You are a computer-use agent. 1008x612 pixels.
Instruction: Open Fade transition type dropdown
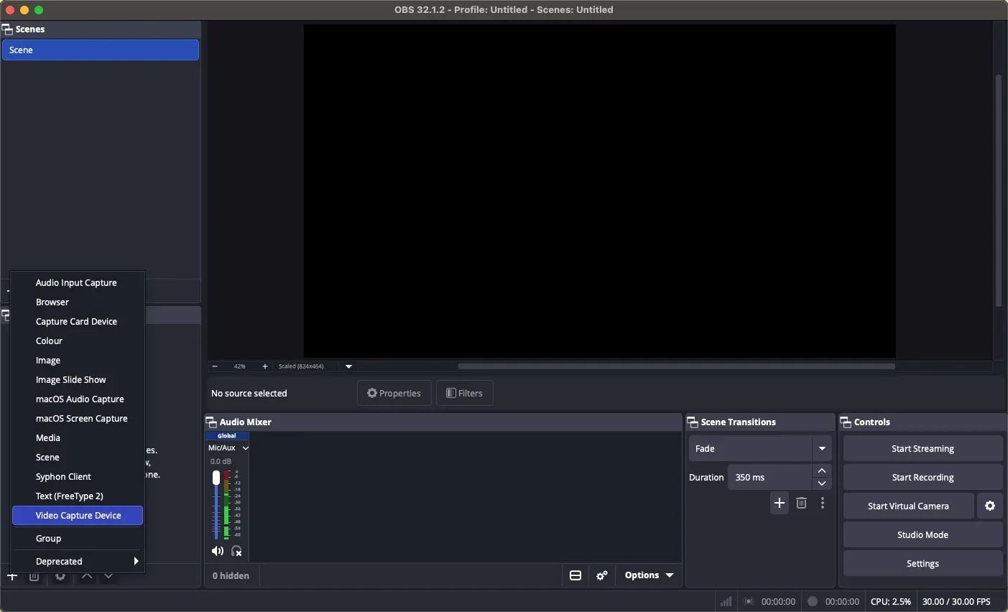[x=761, y=449]
